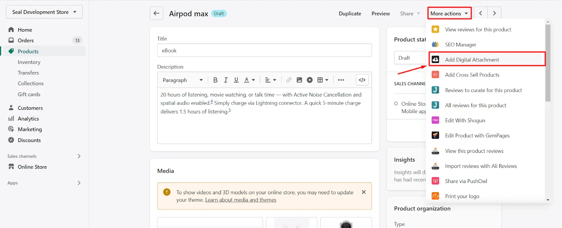Dismiss the media theme warning banner
This screenshot has width=562, height=228.
(364, 192)
